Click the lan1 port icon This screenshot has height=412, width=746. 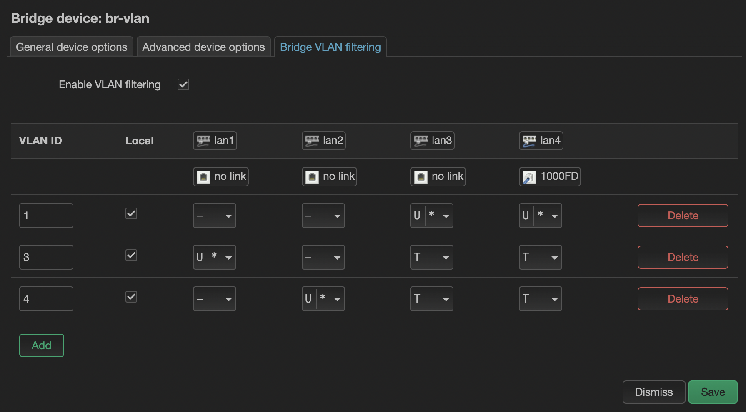pos(203,140)
